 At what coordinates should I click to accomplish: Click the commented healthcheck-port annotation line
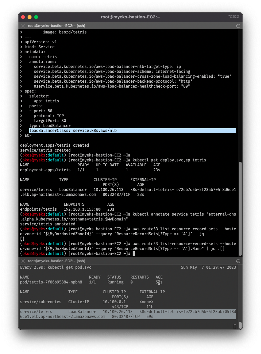112,86
